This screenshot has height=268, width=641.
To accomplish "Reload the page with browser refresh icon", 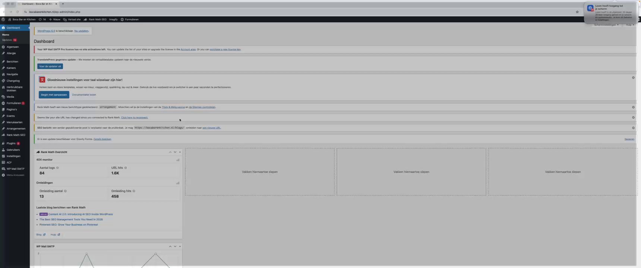I will [x=18, y=12].
